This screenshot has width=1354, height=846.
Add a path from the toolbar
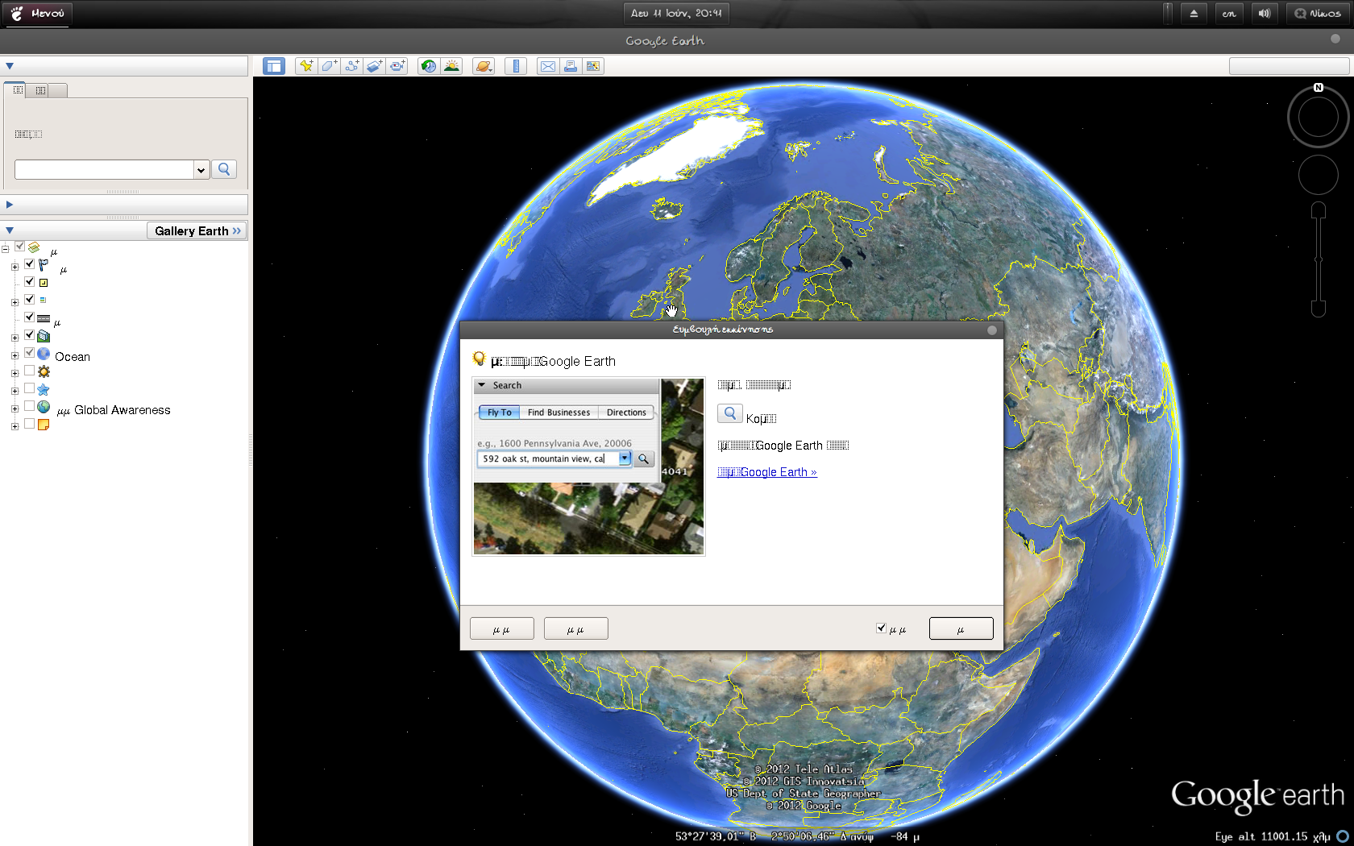tap(352, 66)
